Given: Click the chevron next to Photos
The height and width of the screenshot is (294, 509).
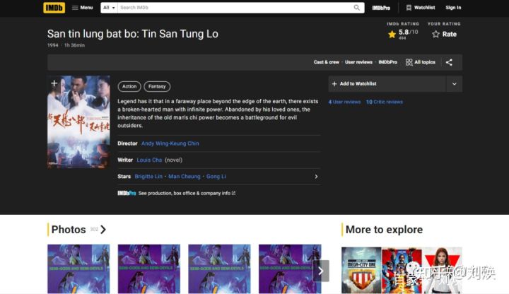Looking at the screenshot, I should 103,230.
